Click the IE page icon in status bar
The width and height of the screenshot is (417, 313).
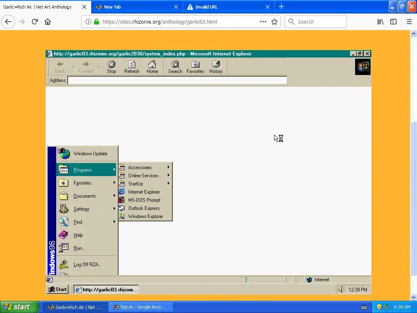point(49,280)
